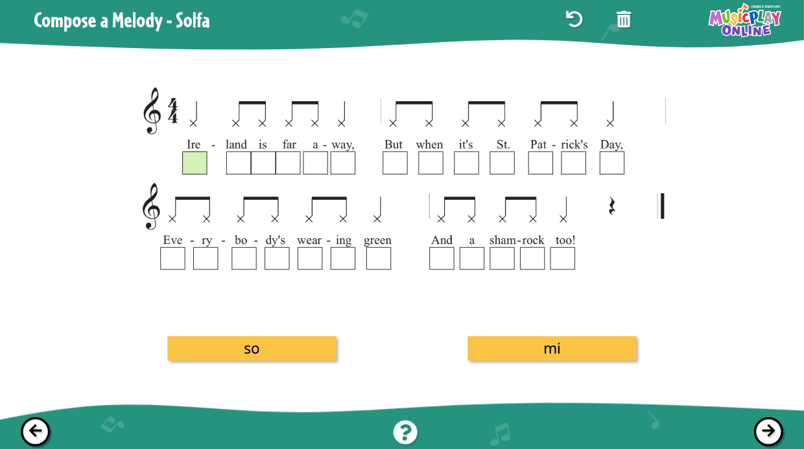Viewport: 804px width, 449px height.
Task: Open the MusicPlay Online logo
Action: 744,20
